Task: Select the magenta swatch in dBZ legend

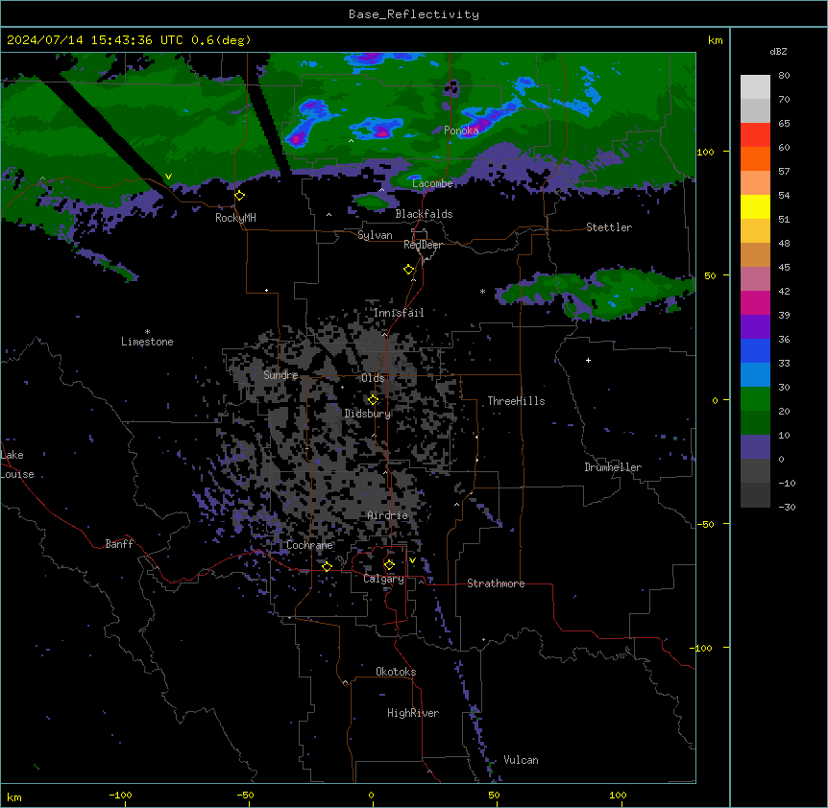Action: (755, 302)
